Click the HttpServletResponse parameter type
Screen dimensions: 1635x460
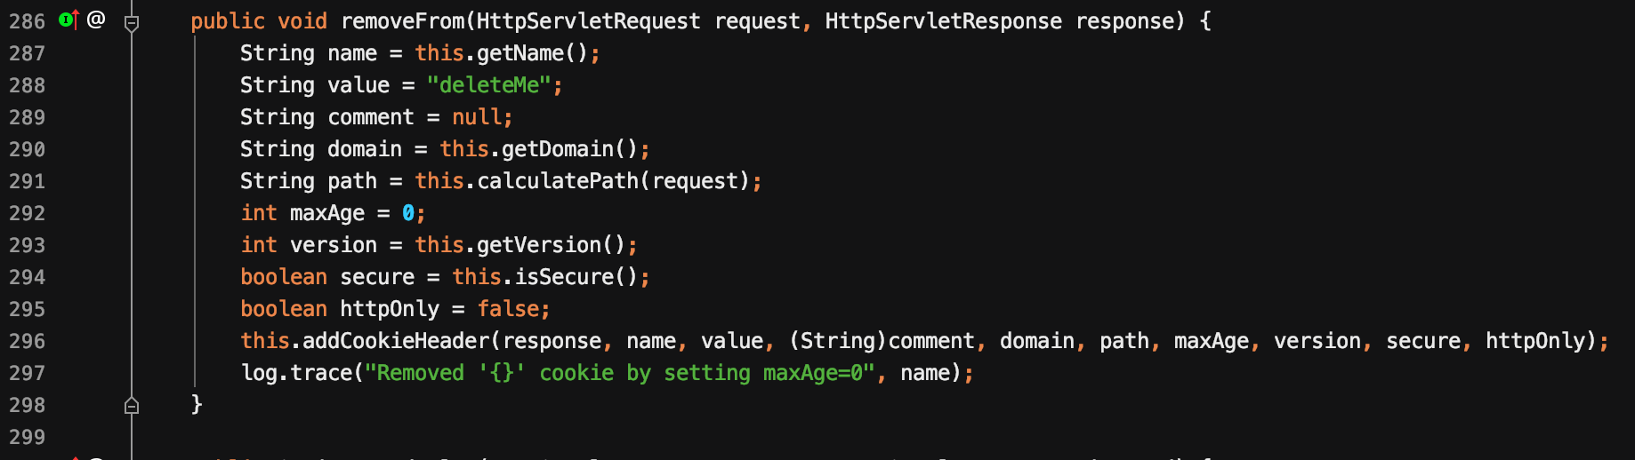943,21
